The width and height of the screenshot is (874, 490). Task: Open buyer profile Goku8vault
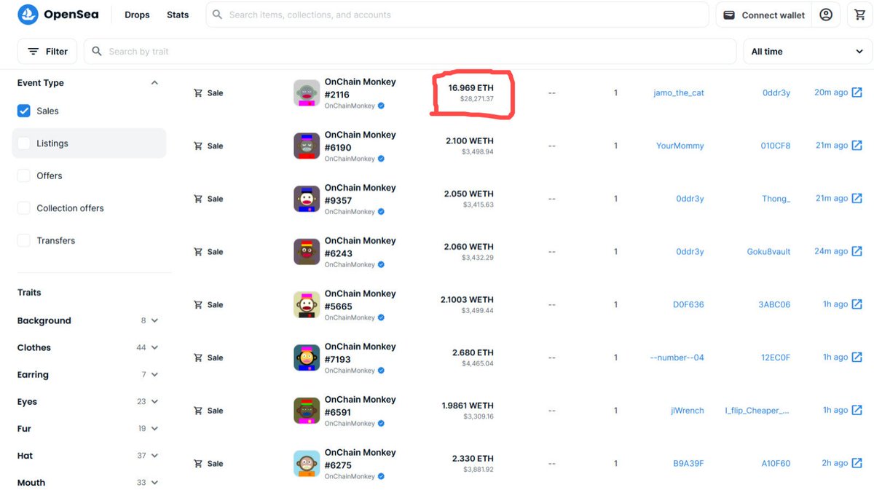click(x=768, y=251)
